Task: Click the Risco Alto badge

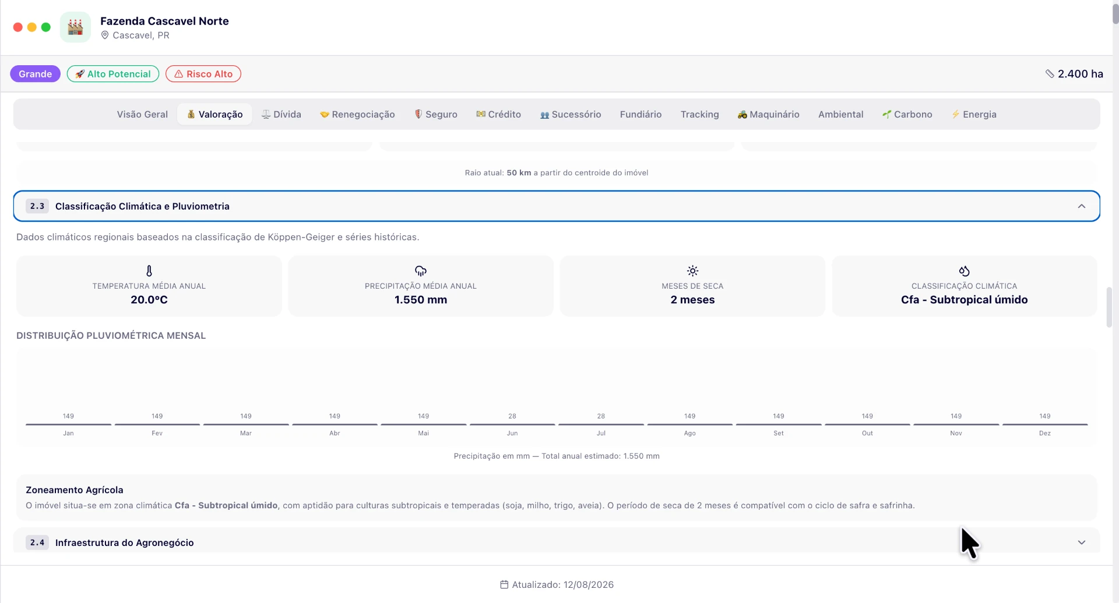Action: coord(203,74)
